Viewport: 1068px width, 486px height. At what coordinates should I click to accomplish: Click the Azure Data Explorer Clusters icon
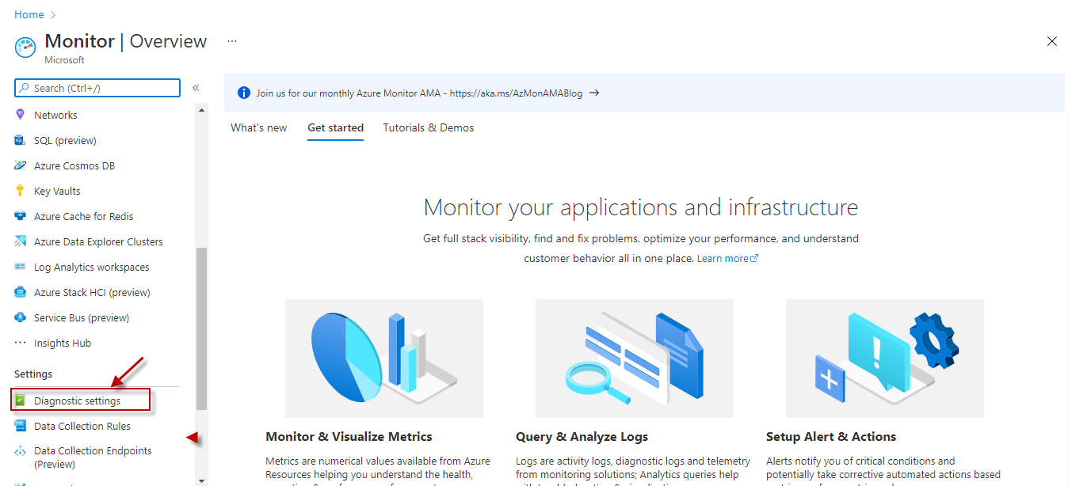point(21,241)
